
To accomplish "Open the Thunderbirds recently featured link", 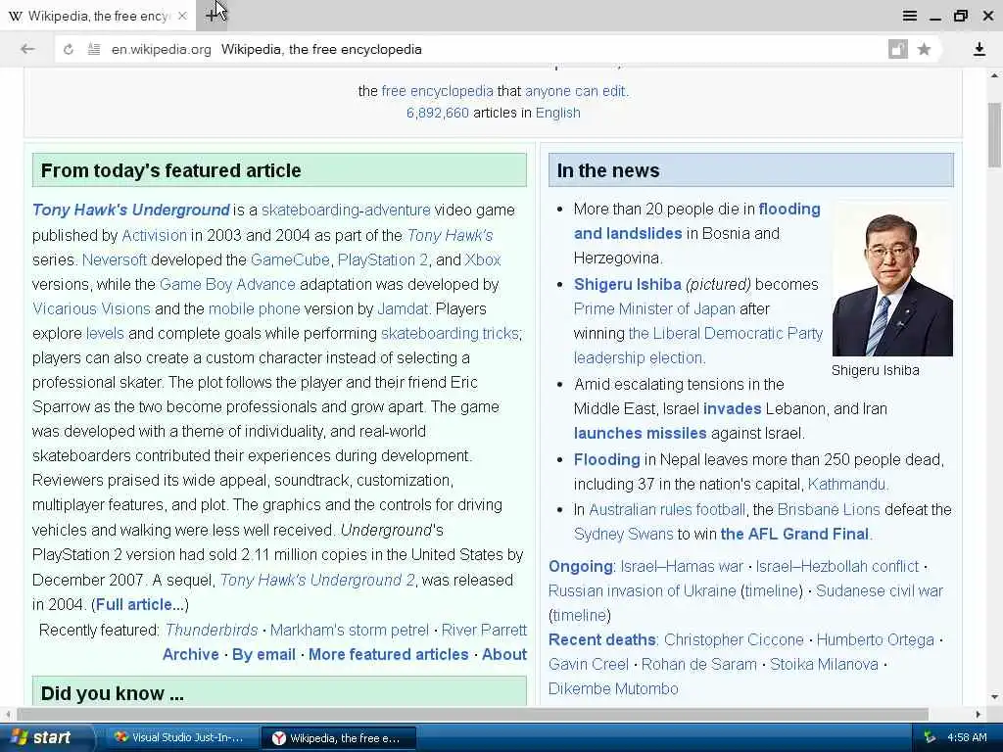I will [x=212, y=630].
